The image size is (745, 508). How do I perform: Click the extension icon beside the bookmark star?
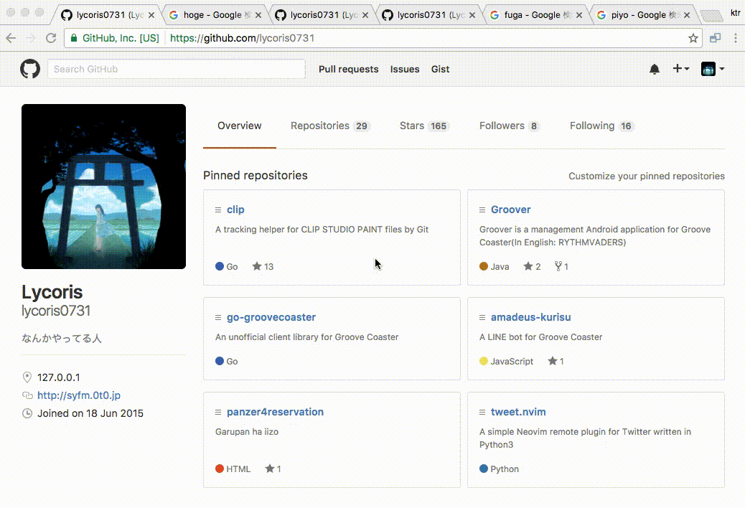point(715,38)
